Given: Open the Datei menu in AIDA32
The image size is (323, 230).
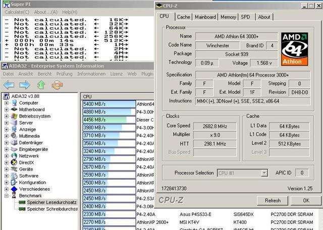Looking at the screenshot, I should point(8,74).
